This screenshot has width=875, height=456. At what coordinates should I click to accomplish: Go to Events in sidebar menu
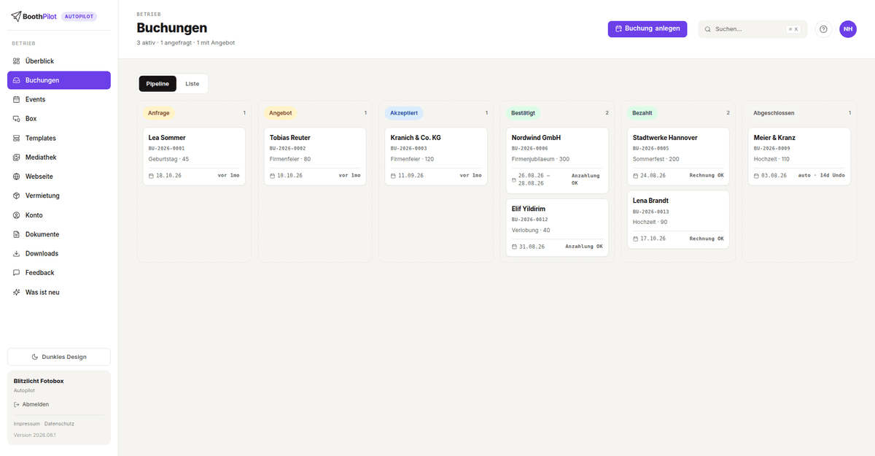pos(59,99)
